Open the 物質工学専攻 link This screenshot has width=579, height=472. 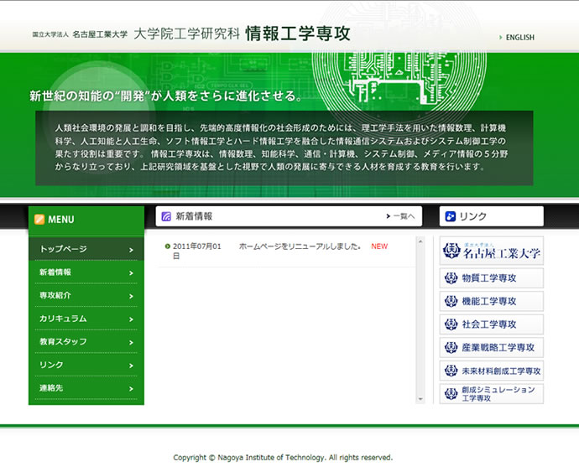[x=491, y=277]
